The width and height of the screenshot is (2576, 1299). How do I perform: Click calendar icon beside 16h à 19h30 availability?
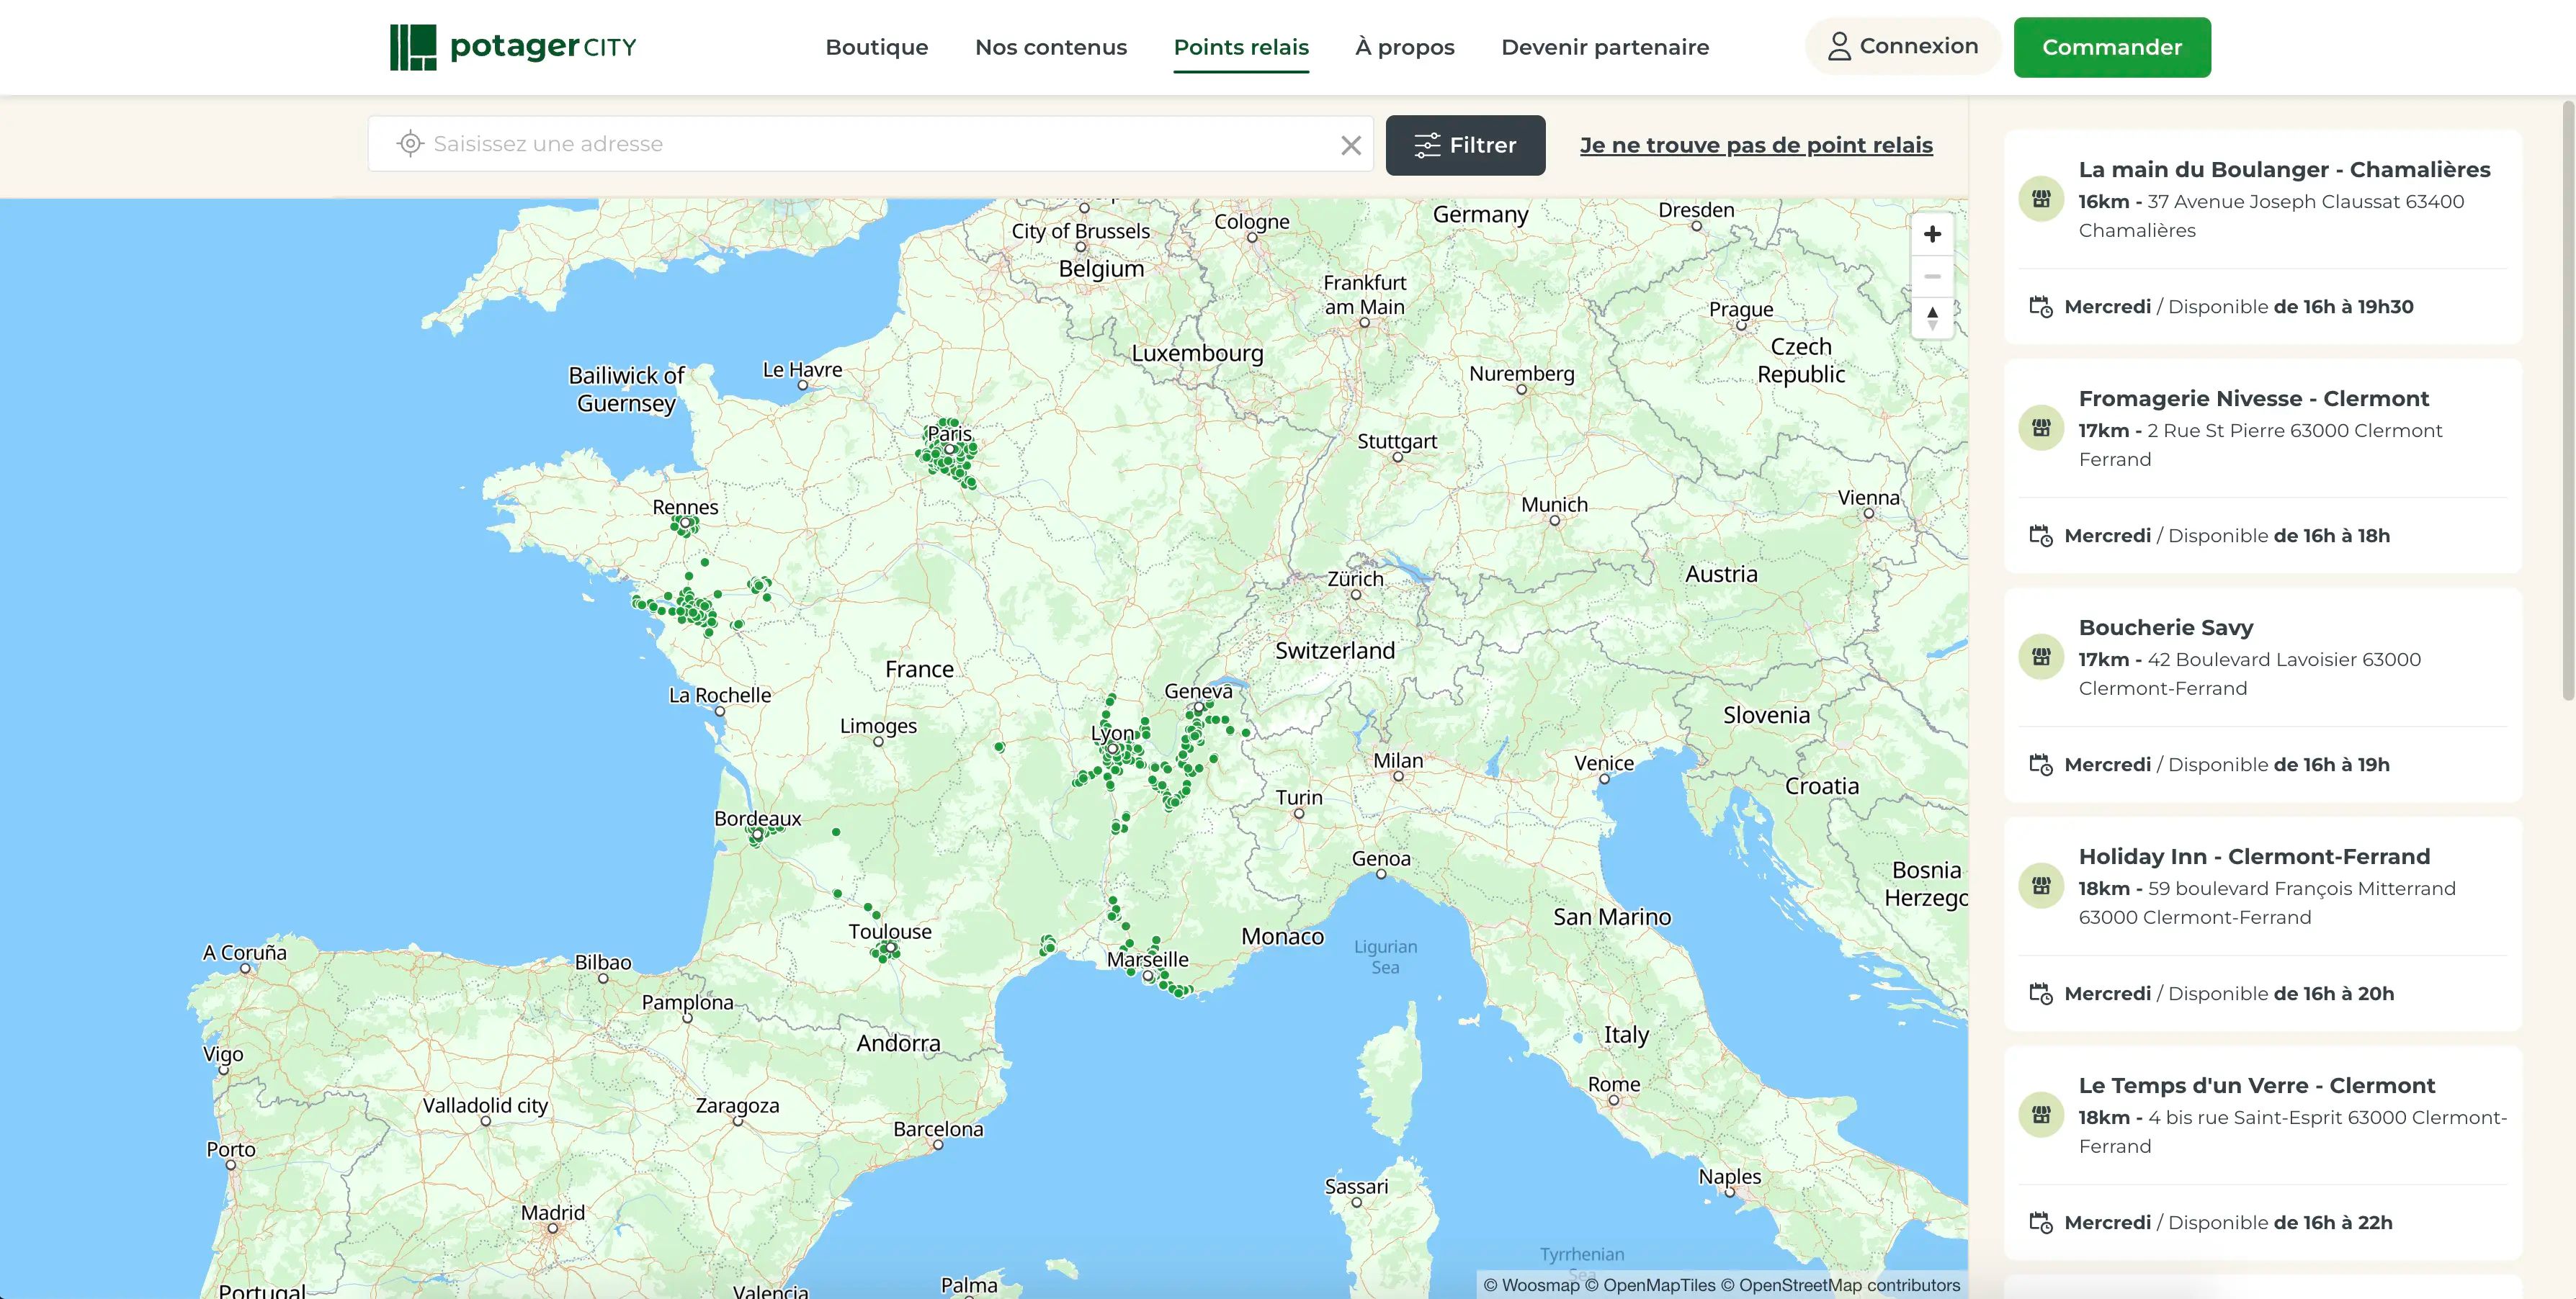coord(2041,307)
